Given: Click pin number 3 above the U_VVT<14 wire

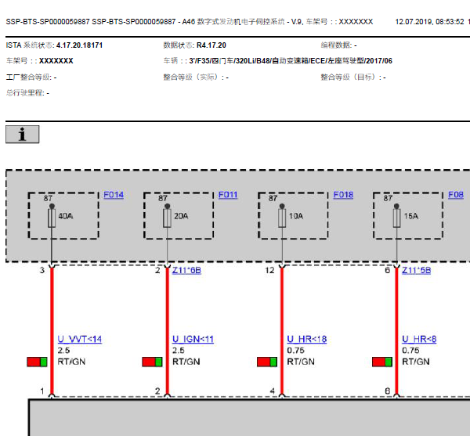Looking at the screenshot, I should coord(42,270).
